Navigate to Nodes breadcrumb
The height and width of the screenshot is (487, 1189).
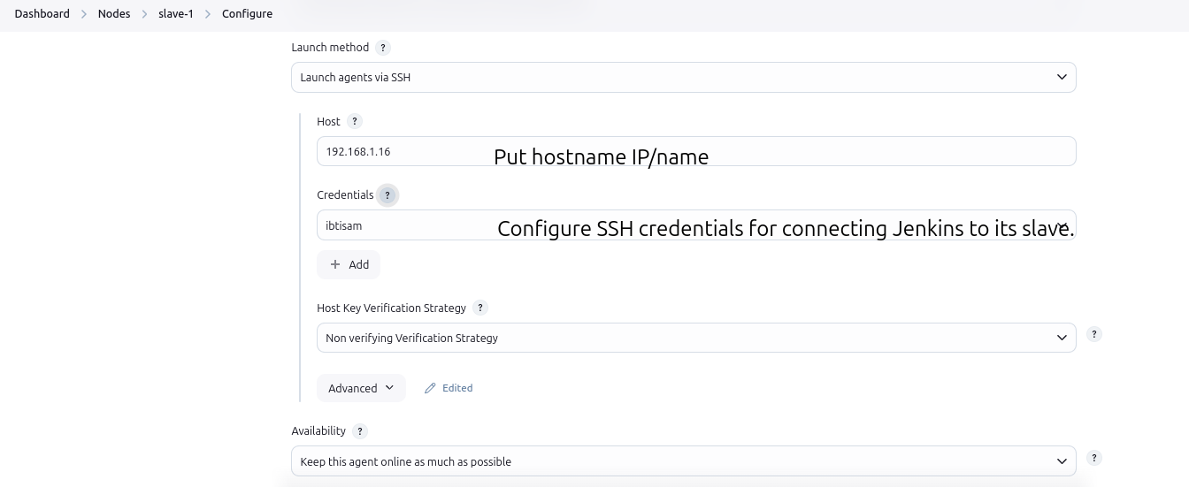(114, 14)
